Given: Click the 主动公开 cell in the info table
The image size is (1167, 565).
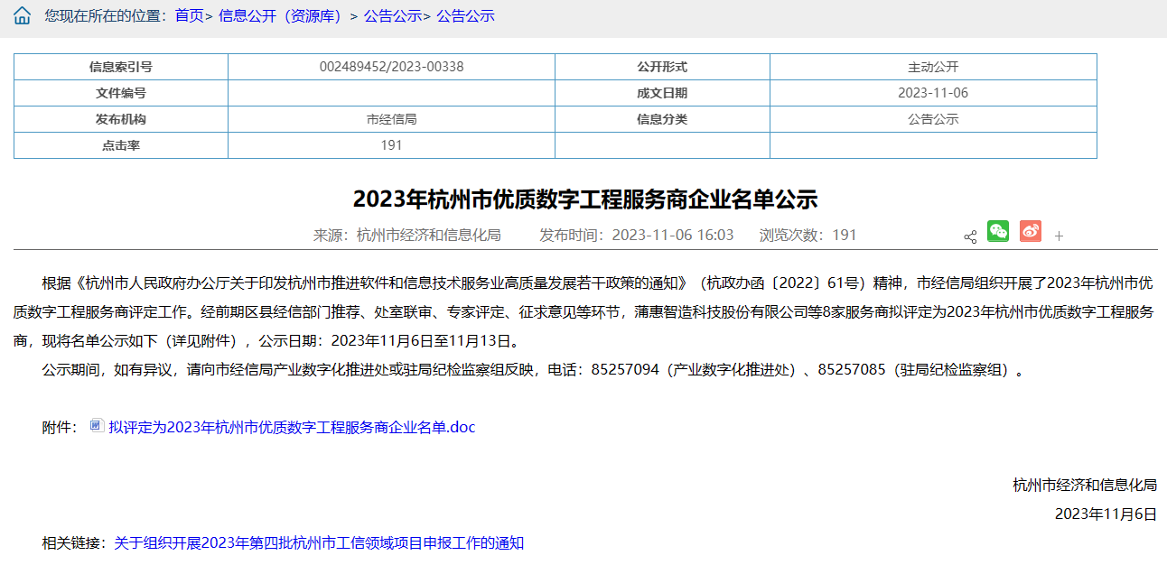Looking at the screenshot, I should pyautogui.click(x=933, y=67).
